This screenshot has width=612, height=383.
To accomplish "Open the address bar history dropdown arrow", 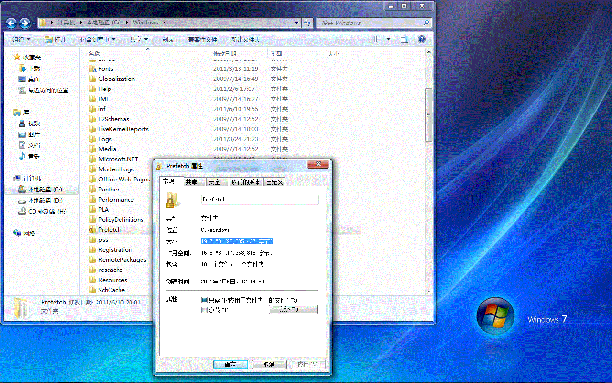I will (x=297, y=23).
